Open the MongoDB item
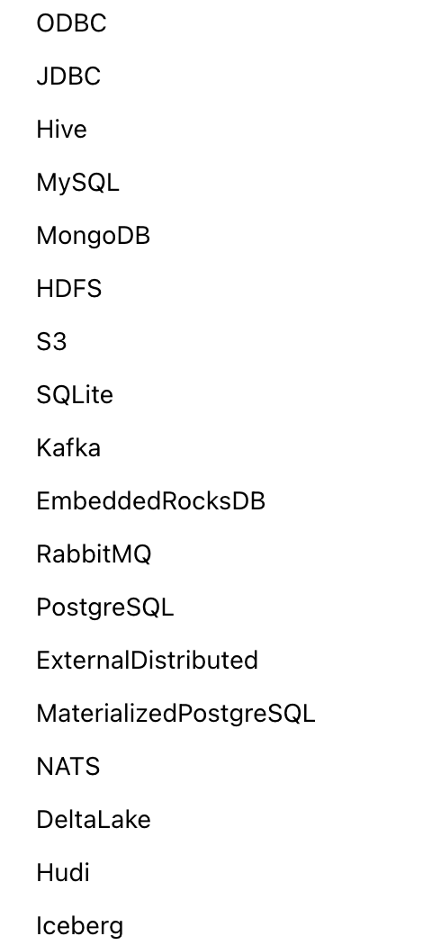This screenshot has width=441, height=945. point(93,236)
